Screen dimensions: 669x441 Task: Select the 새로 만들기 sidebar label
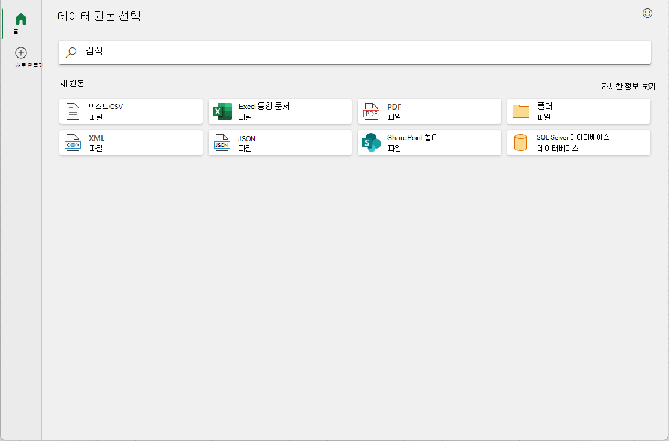coord(29,65)
